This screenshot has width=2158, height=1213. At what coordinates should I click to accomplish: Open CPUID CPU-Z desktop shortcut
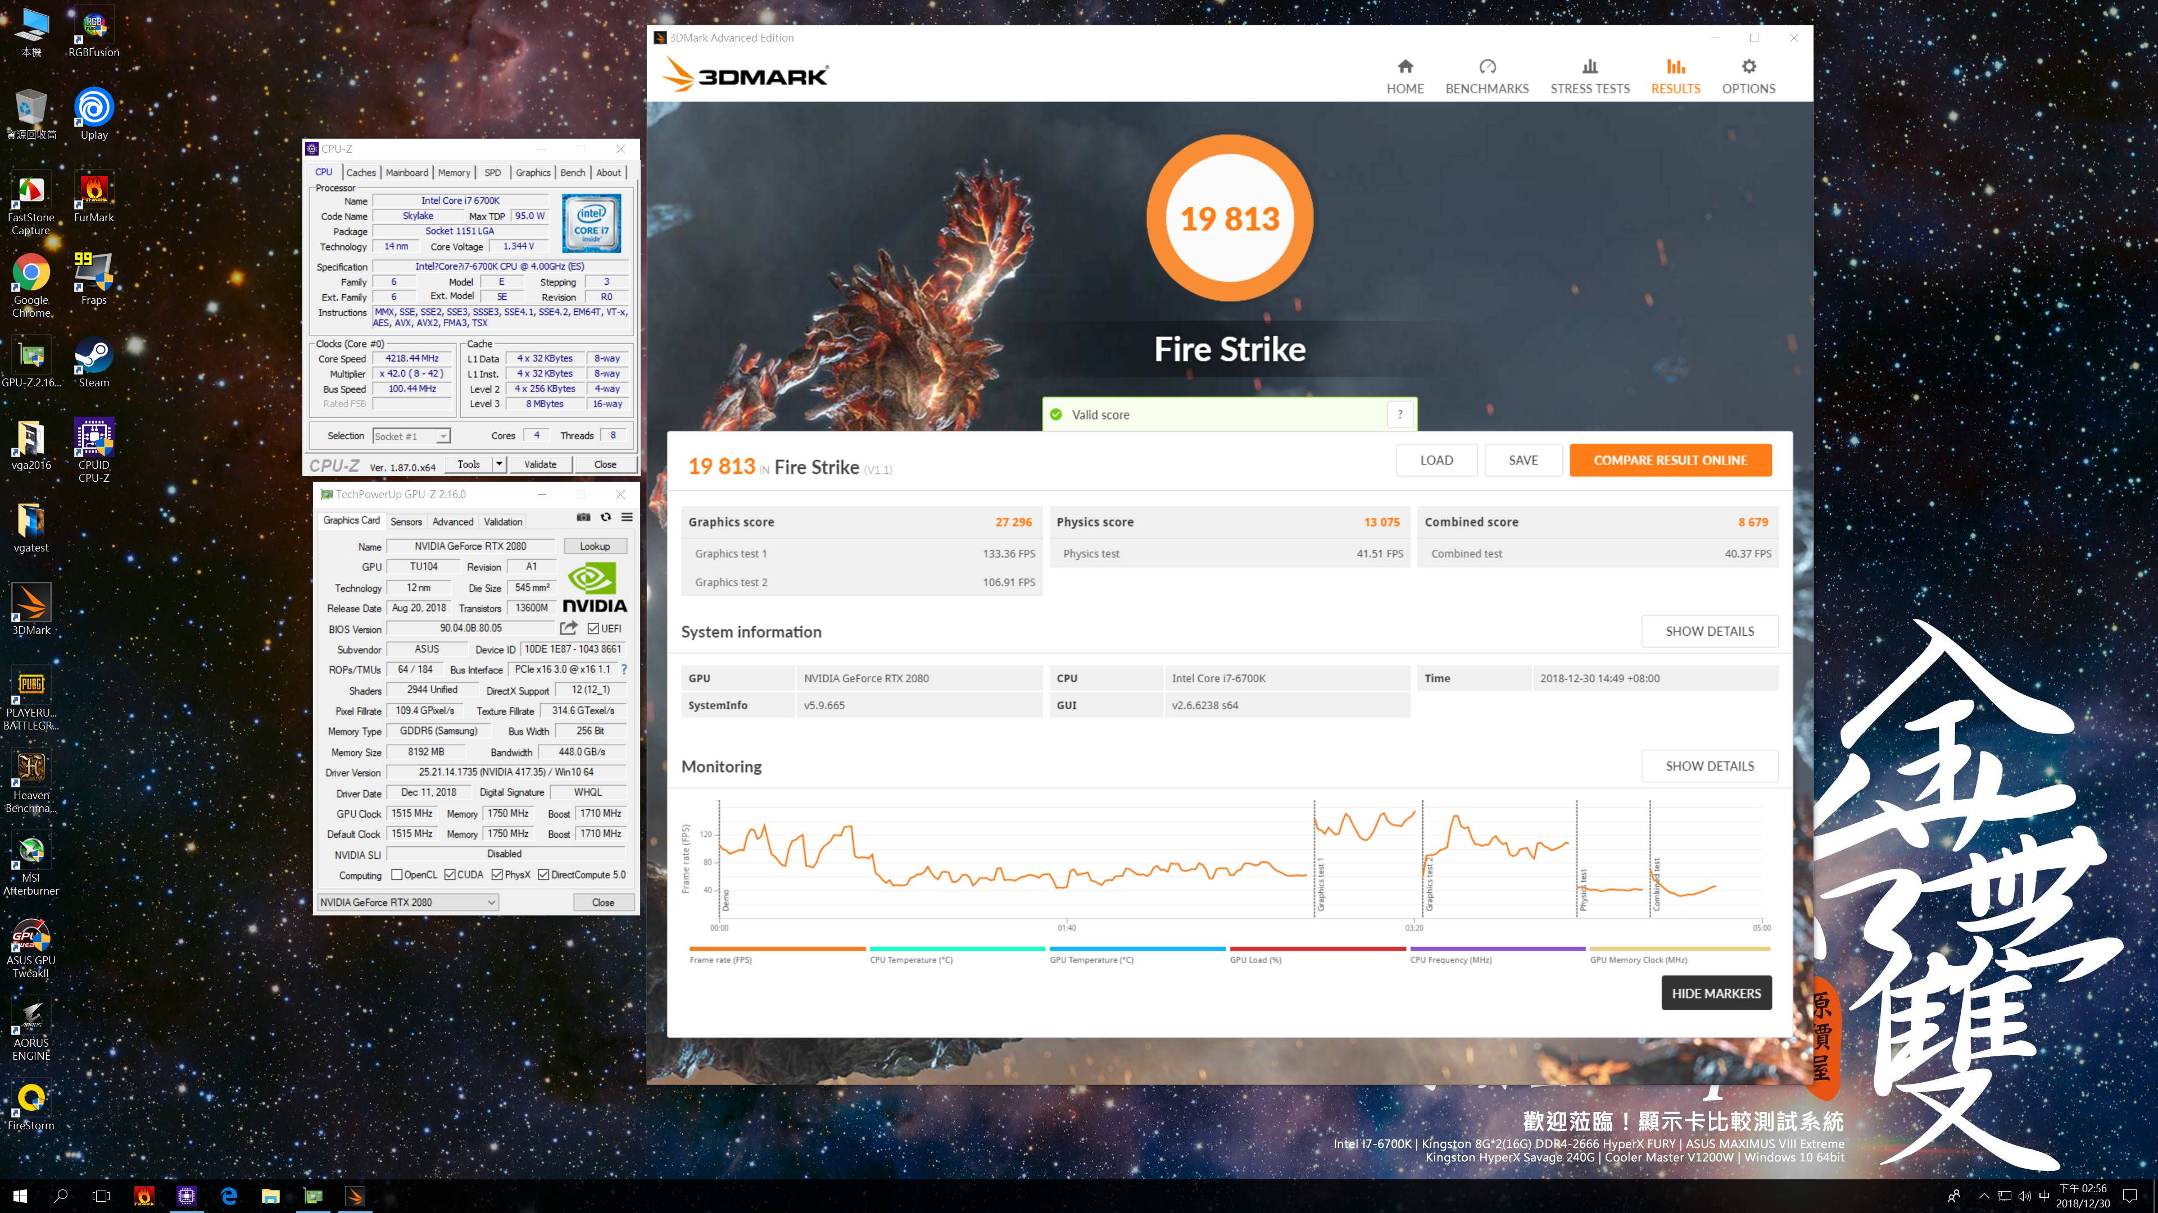pyautogui.click(x=94, y=450)
